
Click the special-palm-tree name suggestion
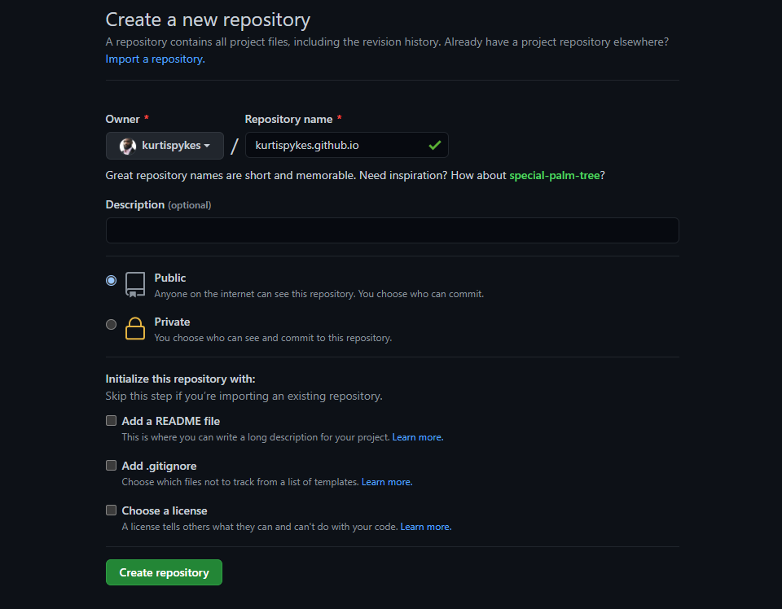tap(554, 174)
